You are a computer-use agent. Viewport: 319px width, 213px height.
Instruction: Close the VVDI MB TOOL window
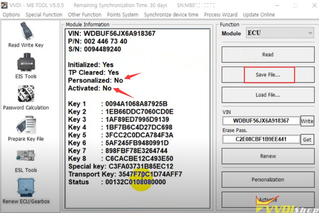[314, 6]
